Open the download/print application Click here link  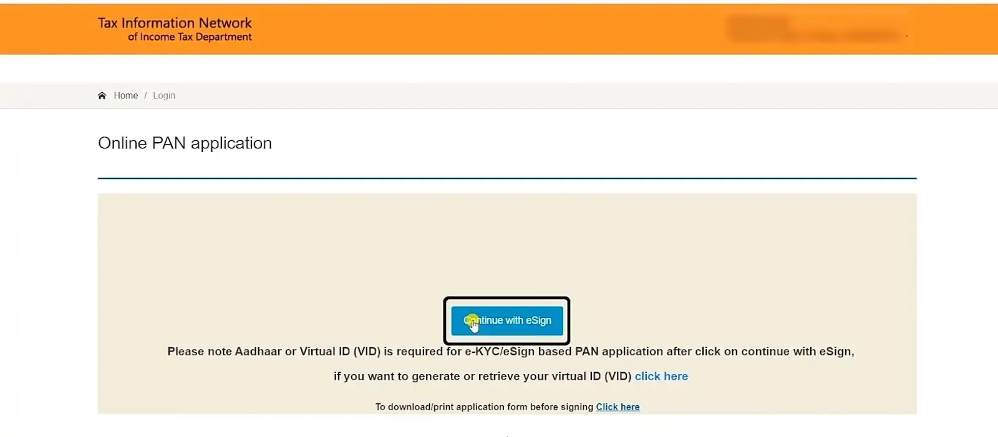click(618, 407)
